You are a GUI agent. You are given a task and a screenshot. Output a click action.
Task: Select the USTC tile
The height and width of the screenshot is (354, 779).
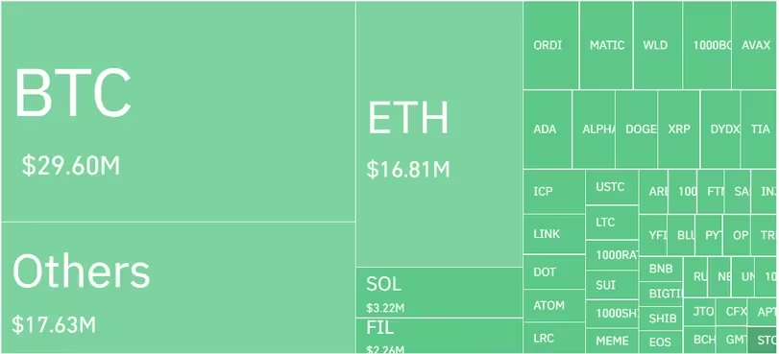point(612,187)
